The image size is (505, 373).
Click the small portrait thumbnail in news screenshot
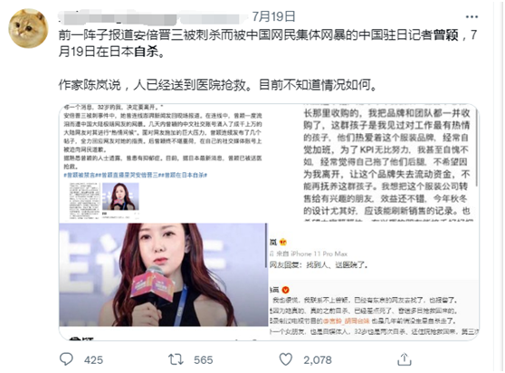point(120,196)
